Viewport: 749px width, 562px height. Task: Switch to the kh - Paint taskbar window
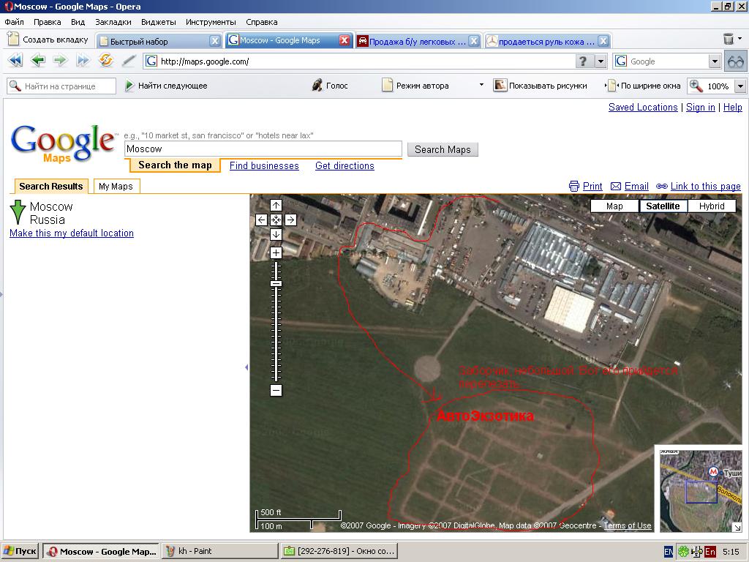pyautogui.click(x=219, y=551)
